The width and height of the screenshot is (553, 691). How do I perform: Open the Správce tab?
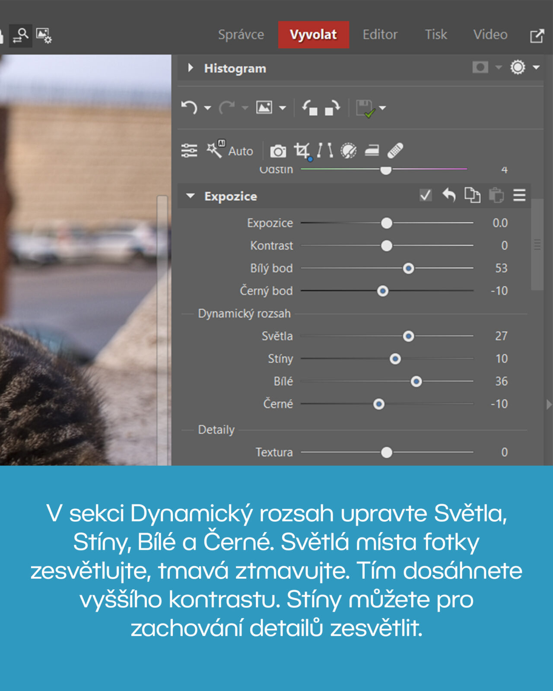pos(241,35)
